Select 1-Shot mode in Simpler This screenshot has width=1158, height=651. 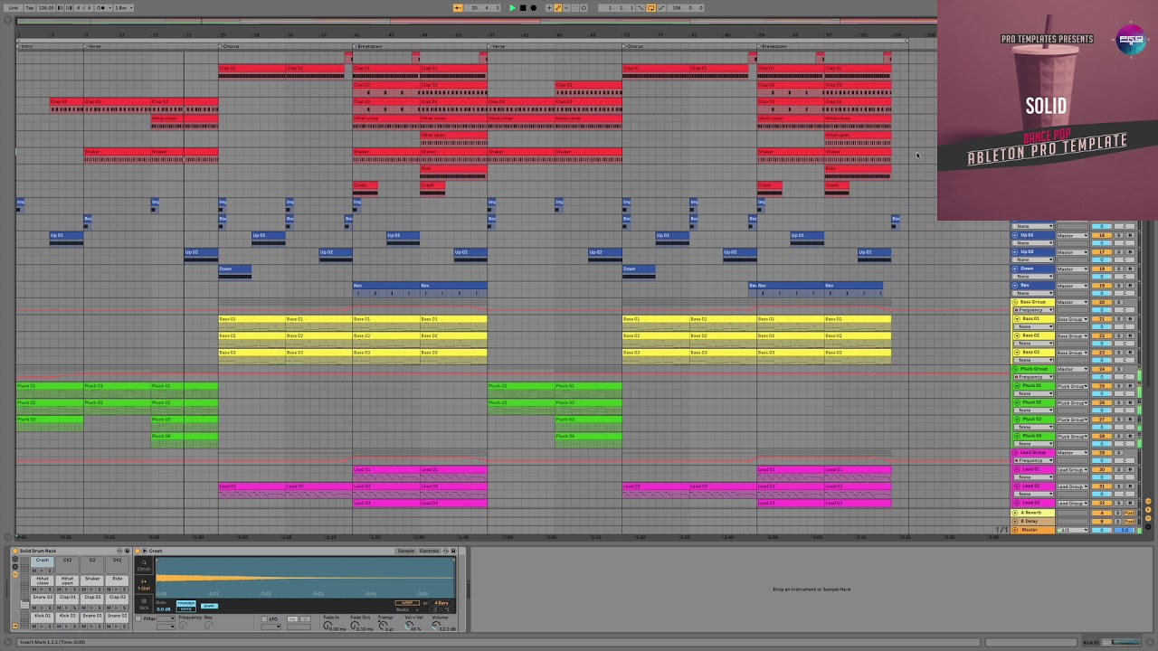click(144, 585)
